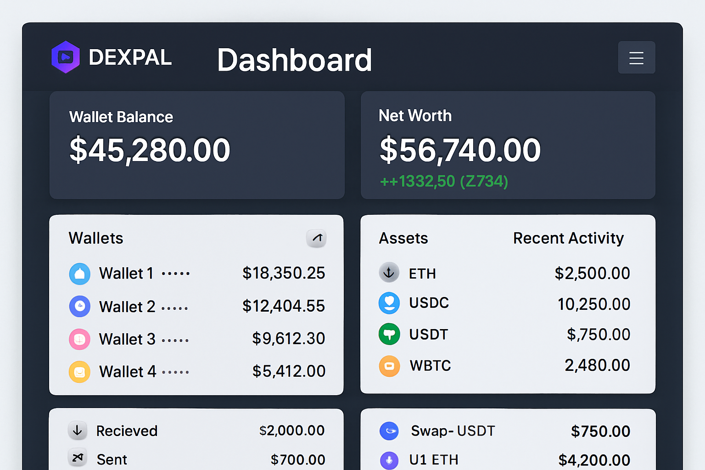
Task: Switch to the Recent Activity tab
Action: (568, 238)
